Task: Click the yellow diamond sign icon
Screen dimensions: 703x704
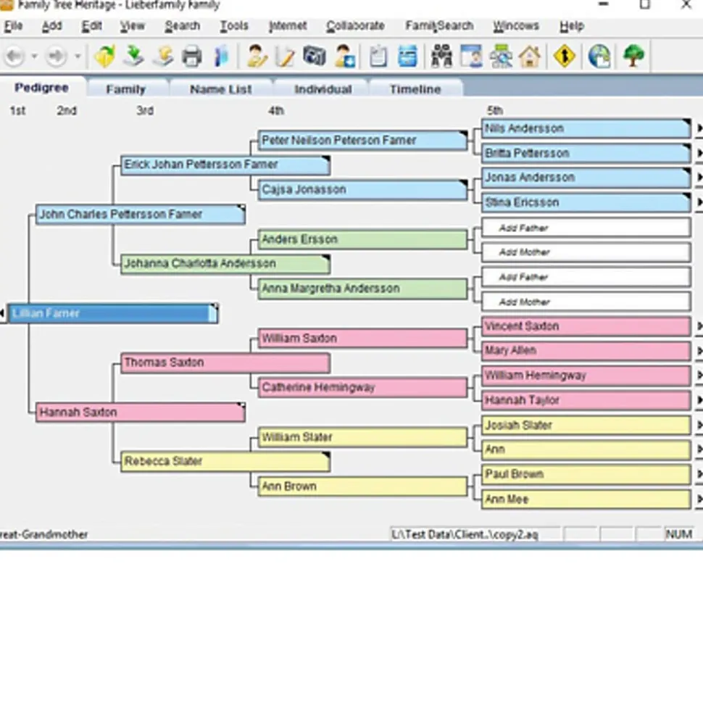Action: 565,57
